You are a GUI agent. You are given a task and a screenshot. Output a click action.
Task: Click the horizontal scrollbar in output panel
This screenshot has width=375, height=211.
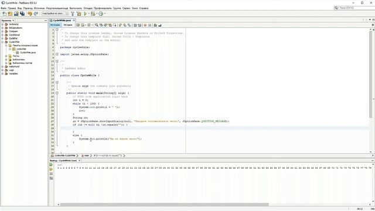point(164,205)
